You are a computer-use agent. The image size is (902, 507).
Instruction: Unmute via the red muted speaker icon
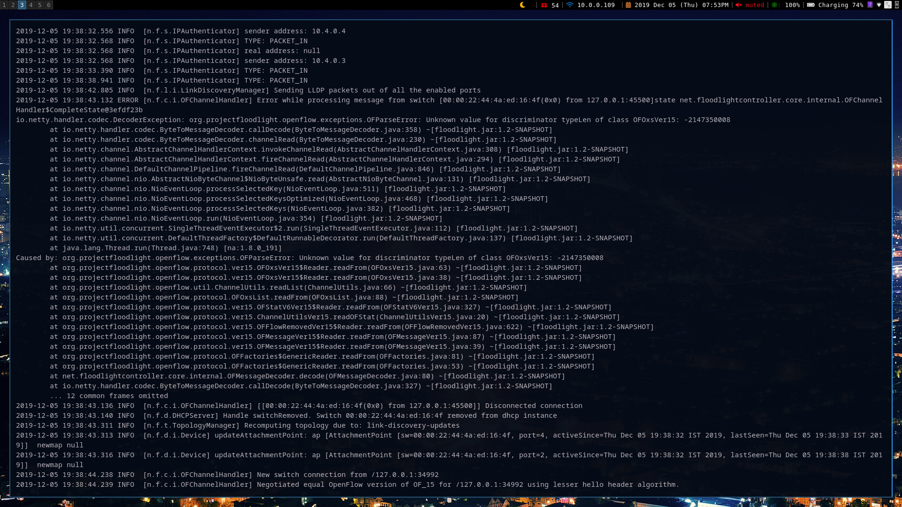739,5
